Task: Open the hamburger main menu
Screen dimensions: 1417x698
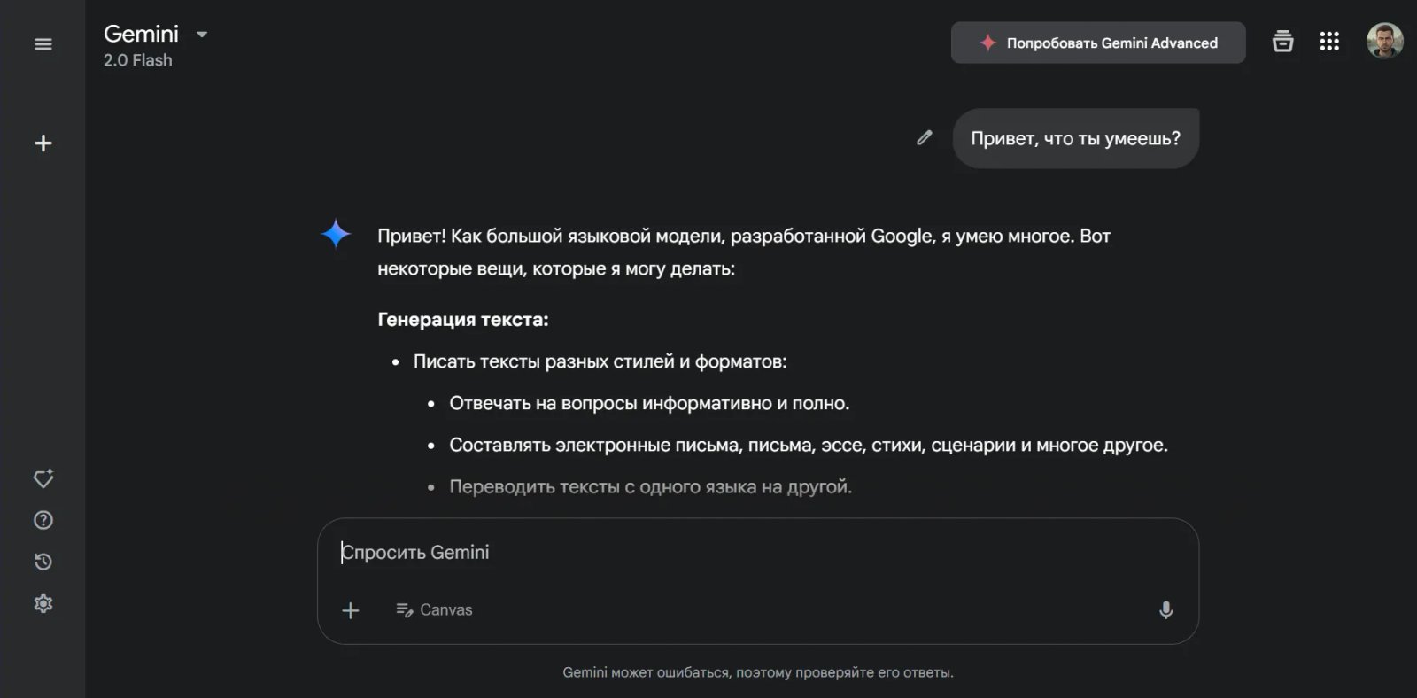Action: 43,44
